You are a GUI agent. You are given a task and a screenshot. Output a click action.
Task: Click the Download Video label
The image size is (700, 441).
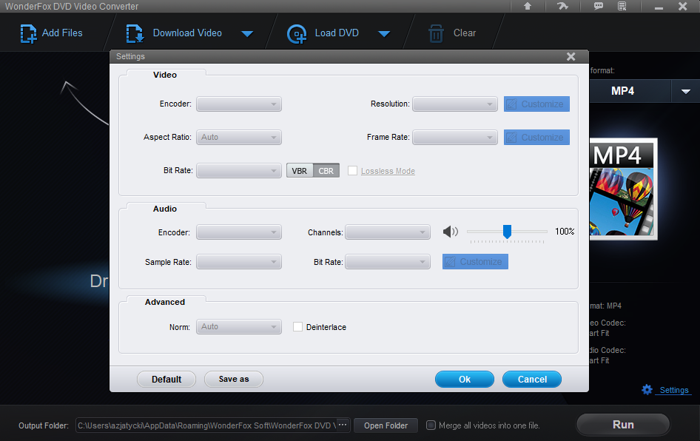click(x=187, y=33)
